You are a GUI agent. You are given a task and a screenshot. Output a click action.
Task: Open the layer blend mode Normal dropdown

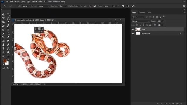141,21
